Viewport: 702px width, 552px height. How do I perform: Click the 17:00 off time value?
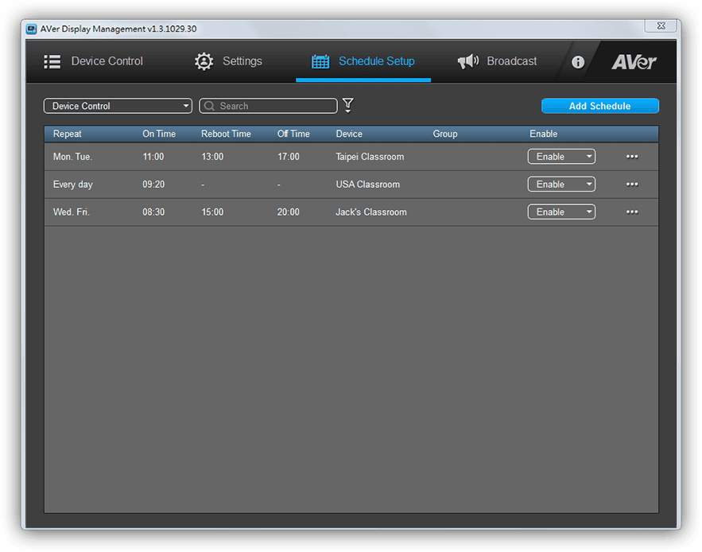(289, 157)
